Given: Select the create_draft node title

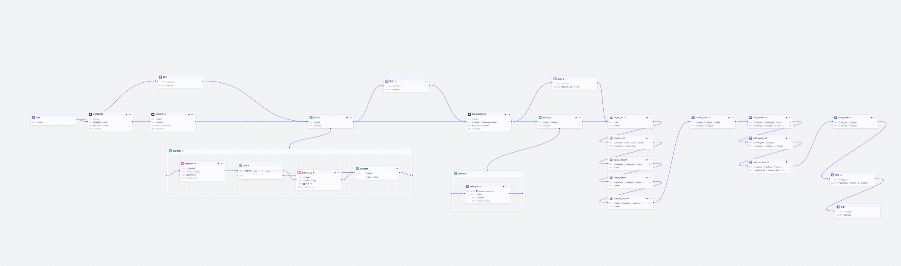Looking at the screenshot, I should coord(702,118).
